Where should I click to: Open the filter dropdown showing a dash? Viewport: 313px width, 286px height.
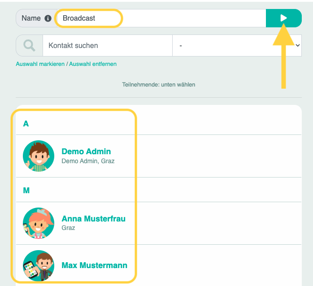click(237, 46)
